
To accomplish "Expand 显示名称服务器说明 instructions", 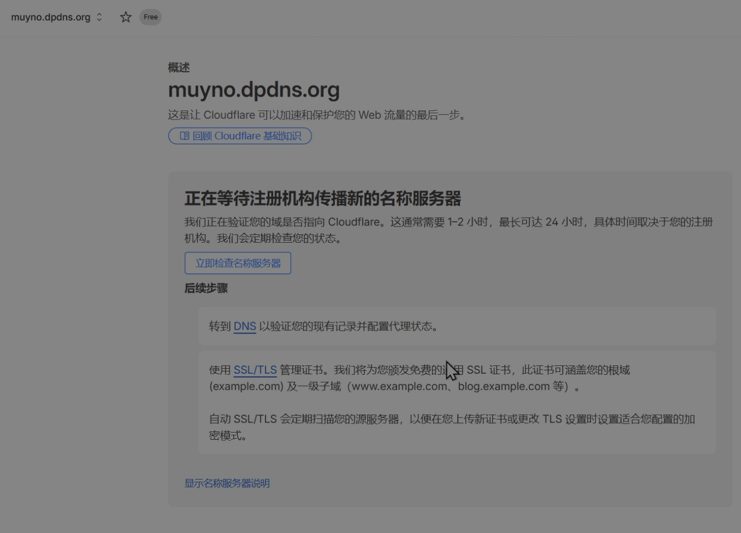I will coord(227,484).
